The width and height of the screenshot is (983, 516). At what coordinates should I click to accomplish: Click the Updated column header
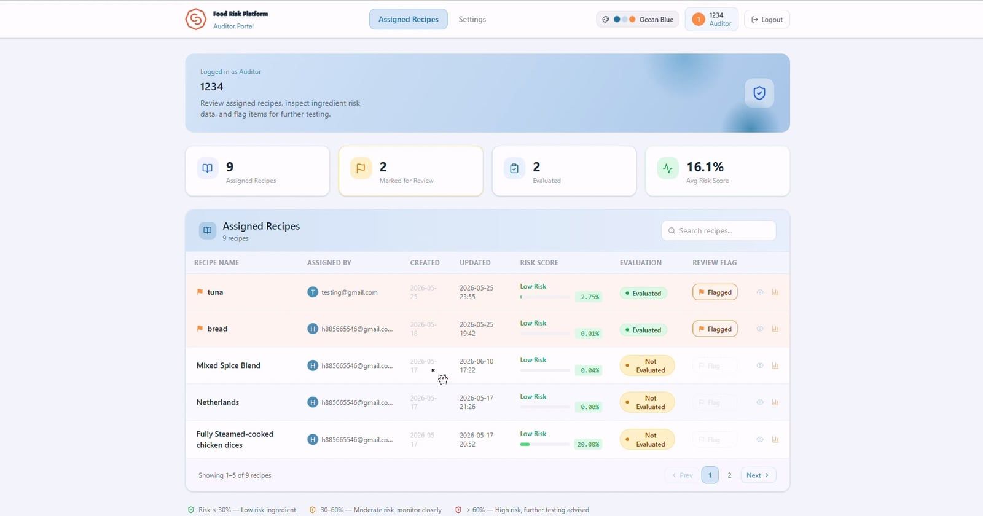click(475, 262)
